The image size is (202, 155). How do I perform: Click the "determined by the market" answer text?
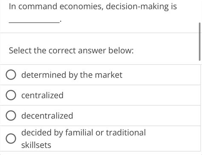click(x=72, y=75)
